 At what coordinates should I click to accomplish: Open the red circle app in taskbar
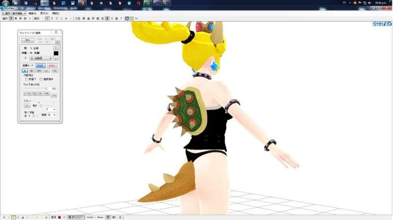[x=139, y=3]
